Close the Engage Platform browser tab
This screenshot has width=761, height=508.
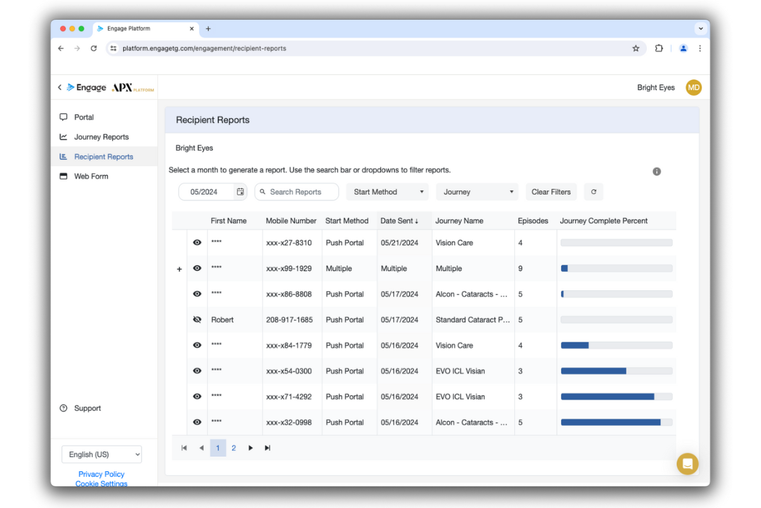pyautogui.click(x=192, y=29)
